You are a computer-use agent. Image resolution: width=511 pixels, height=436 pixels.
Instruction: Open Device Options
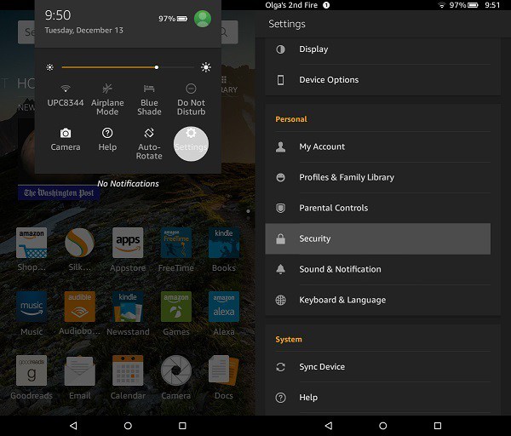coord(382,80)
